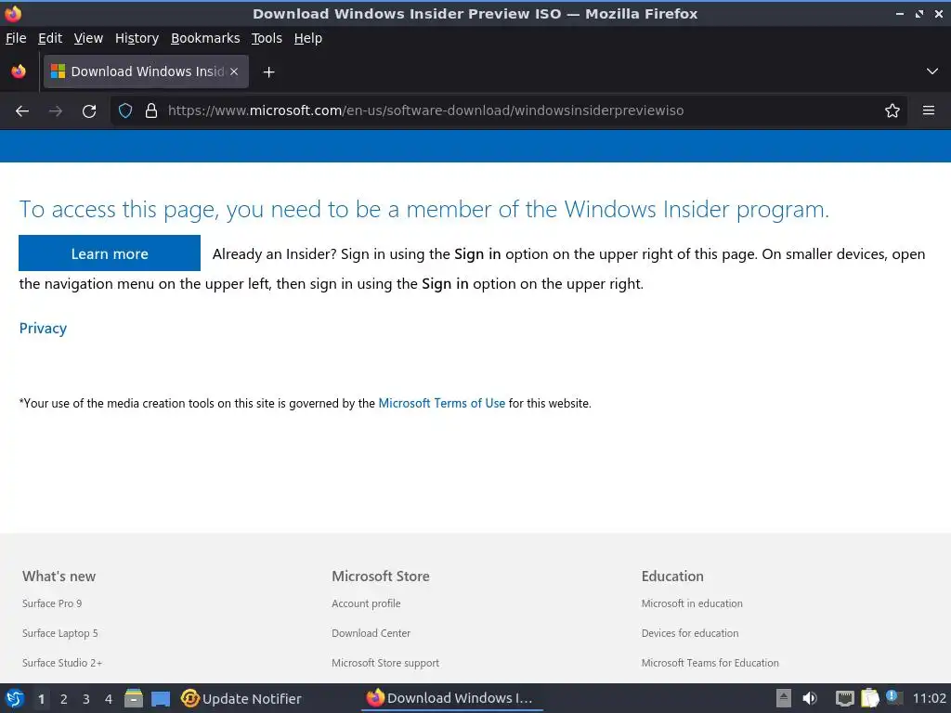Open the File menu

[16, 38]
